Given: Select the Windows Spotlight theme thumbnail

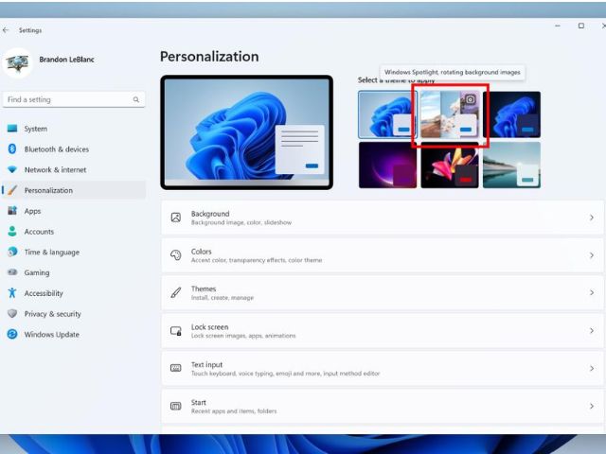Looking at the screenshot, I should click(x=449, y=115).
